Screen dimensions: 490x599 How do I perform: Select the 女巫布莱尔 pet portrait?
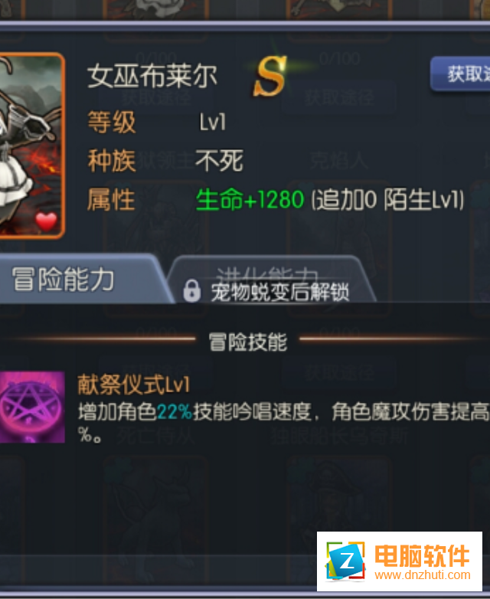tap(31, 146)
